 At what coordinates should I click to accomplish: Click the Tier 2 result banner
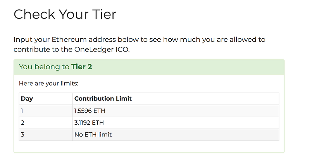coord(149,67)
